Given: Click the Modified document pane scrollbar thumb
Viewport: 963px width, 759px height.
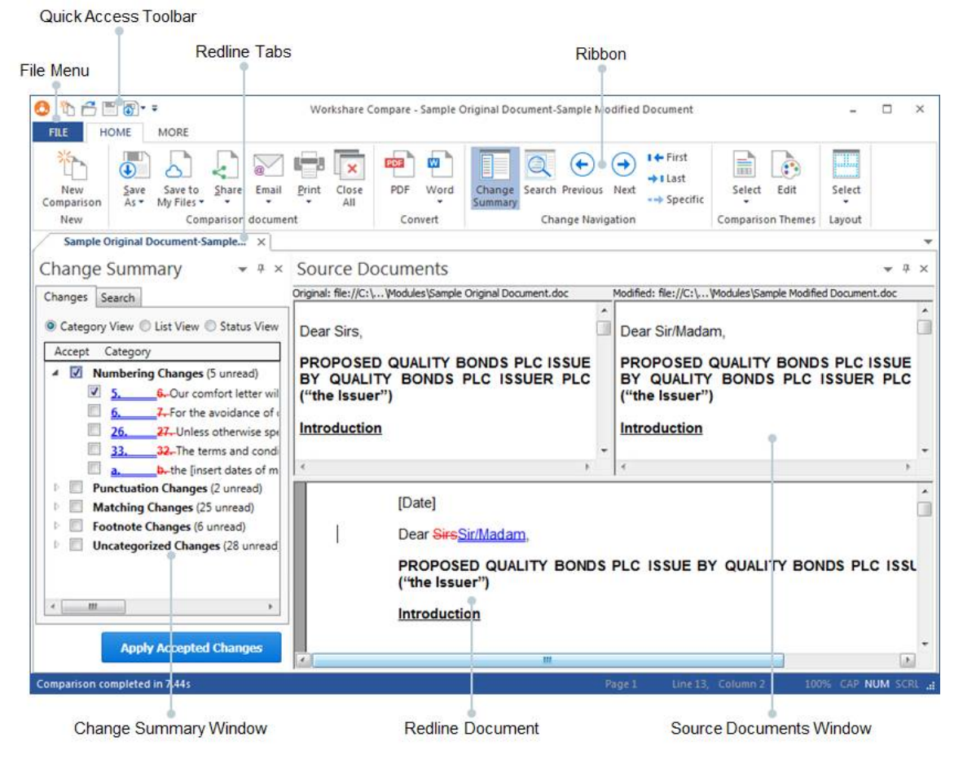Looking at the screenshot, I should pos(924,327).
